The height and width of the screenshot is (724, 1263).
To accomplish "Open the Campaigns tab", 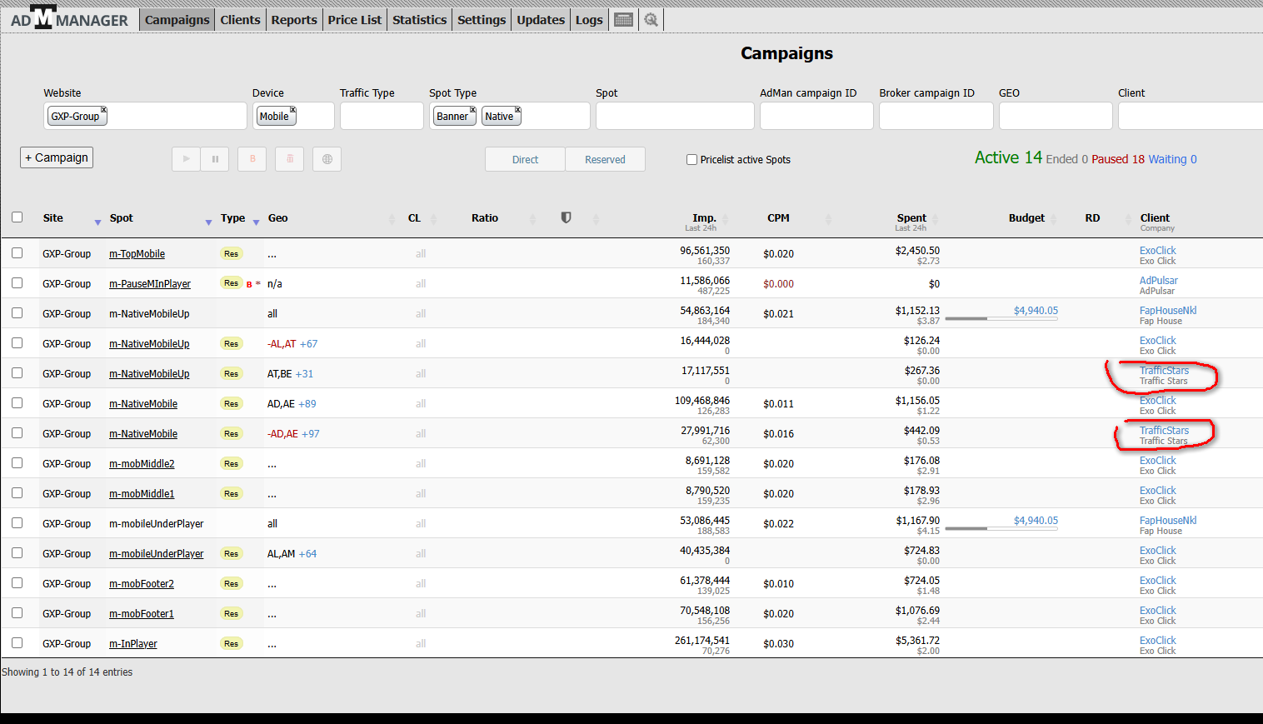I will (x=177, y=20).
